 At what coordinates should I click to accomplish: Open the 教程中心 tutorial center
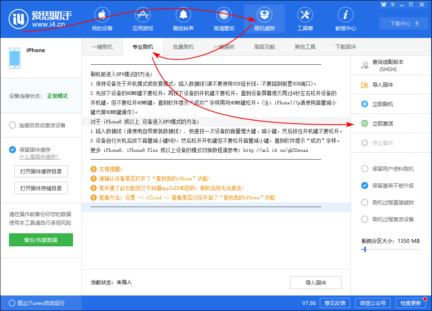(x=345, y=19)
